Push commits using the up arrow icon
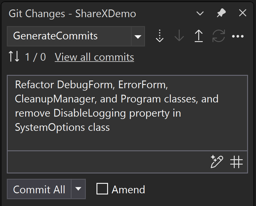Viewport: 256px width, 206px height. tap(199, 36)
